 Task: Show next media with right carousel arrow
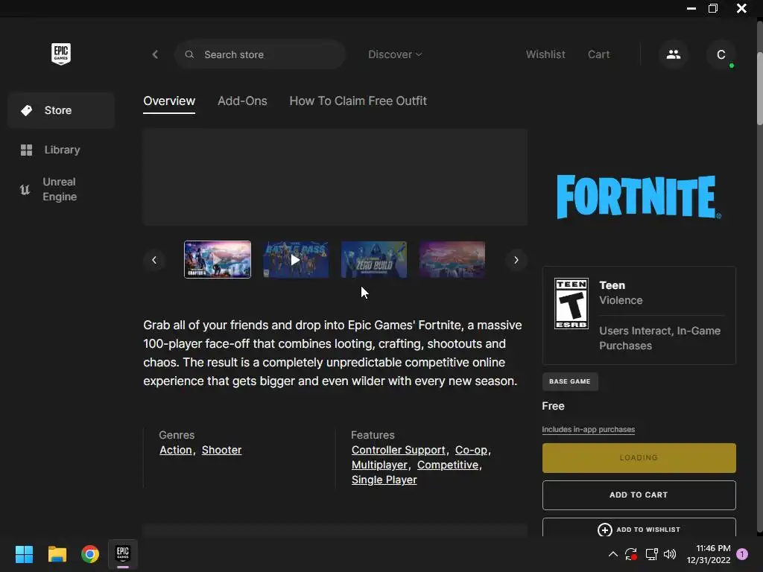point(516,260)
